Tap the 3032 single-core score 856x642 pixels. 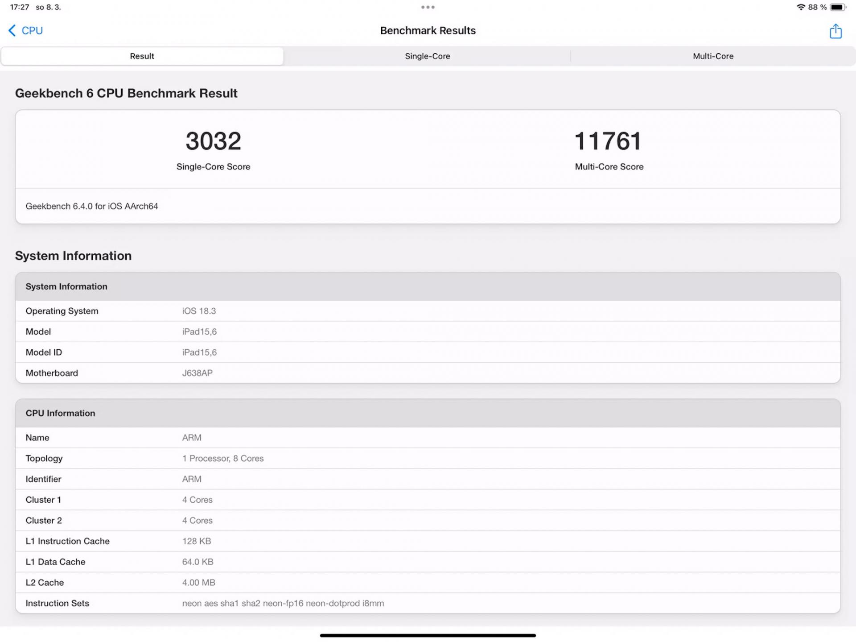213,141
